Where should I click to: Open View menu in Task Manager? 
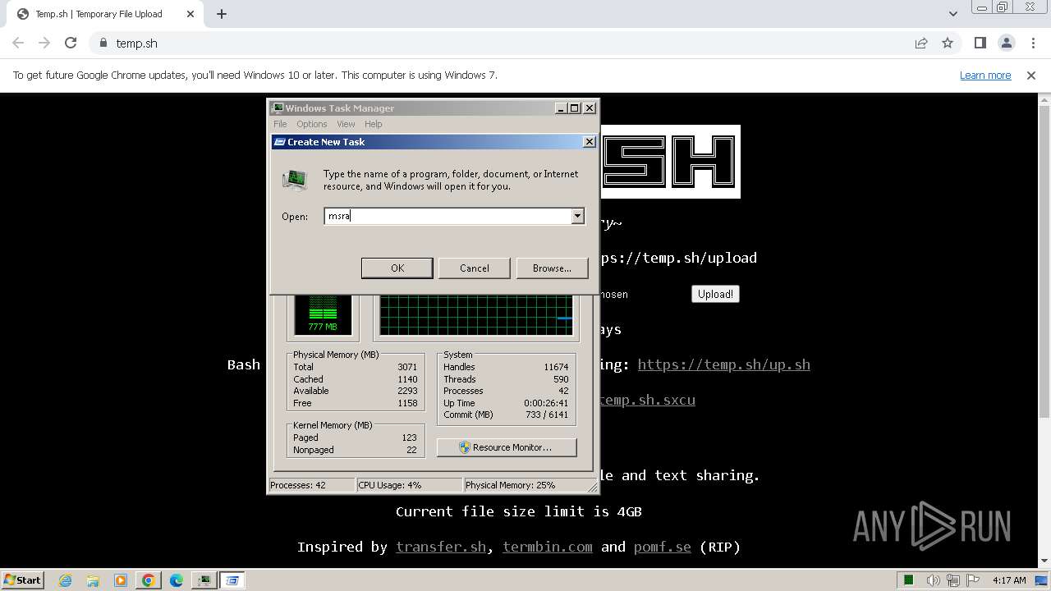click(346, 124)
